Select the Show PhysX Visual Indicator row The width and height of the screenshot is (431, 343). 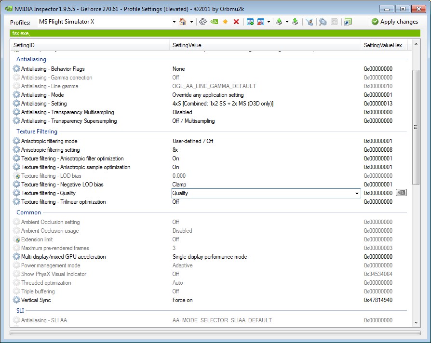209,274
